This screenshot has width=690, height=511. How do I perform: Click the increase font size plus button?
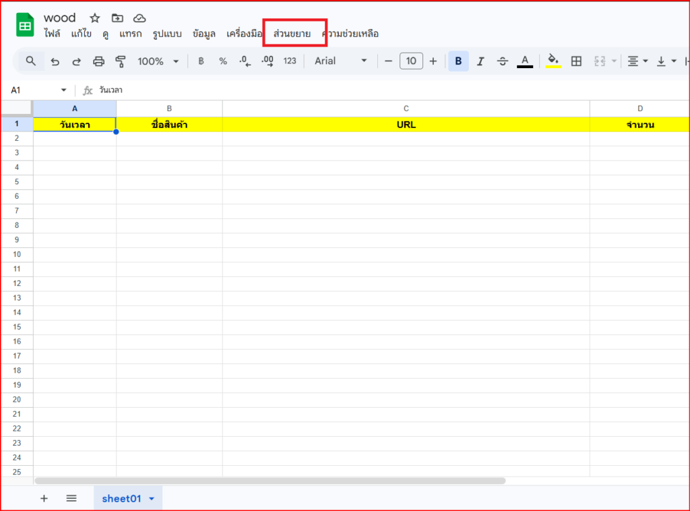[433, 61]
